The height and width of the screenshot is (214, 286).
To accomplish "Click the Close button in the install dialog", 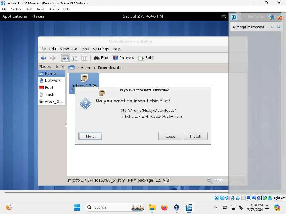I will 170,136.
